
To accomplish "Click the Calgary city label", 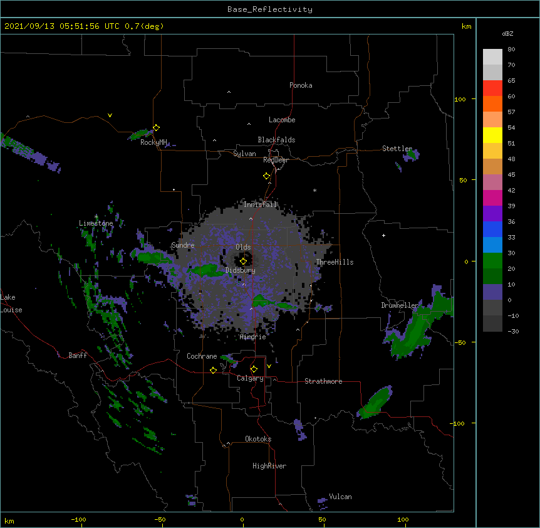I will [x=250, y=378].
